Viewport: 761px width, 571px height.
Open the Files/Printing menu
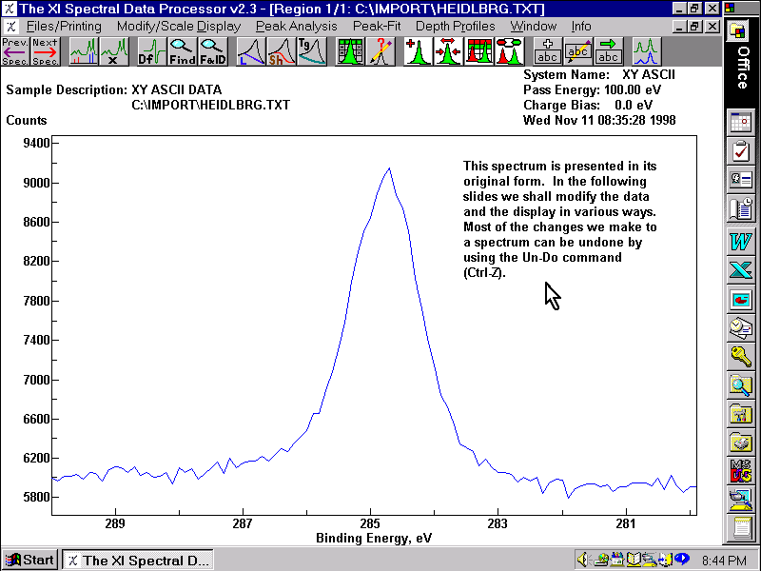65,26
